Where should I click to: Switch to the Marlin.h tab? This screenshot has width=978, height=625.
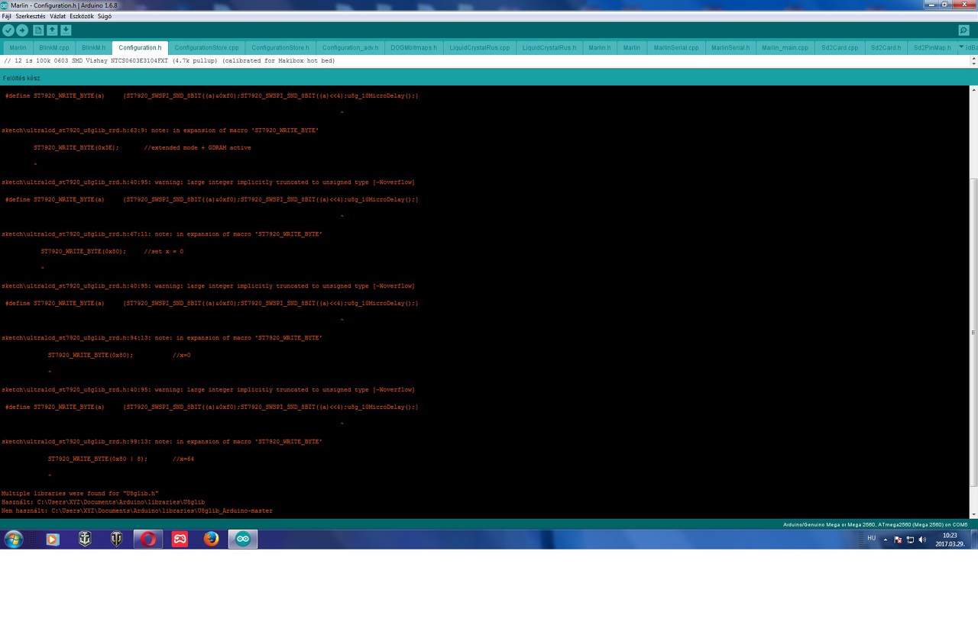click(x=600, y=47)
